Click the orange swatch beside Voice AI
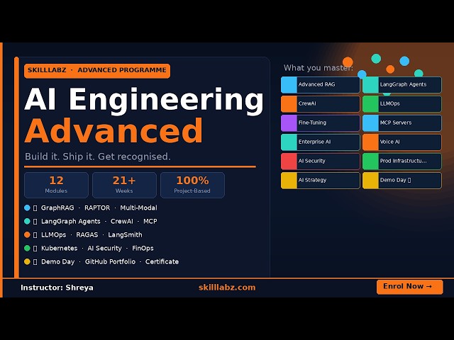Image resolution: width=454 pixels, height=340 pixels. pos(370,142)
